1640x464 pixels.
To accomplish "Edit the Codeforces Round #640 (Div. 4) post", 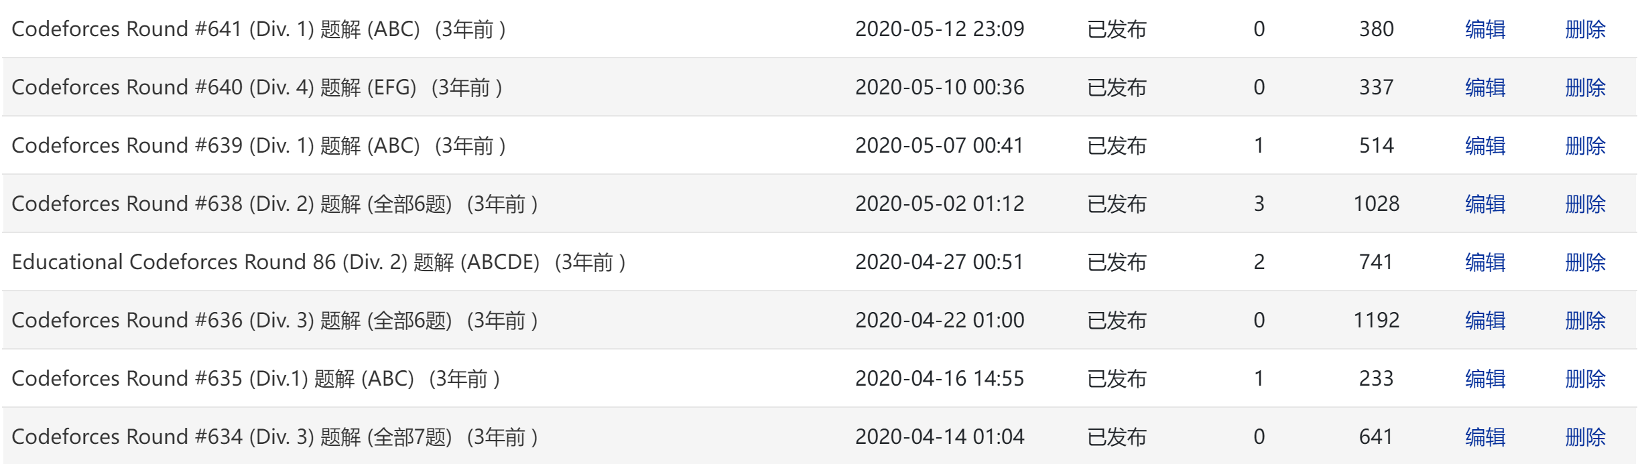I will point(1485,88).
